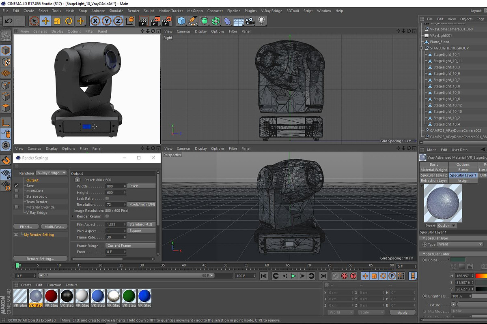Open the MoGraph cloner green icon
This screenshot has height=324, width=487.
pos(216,21)
